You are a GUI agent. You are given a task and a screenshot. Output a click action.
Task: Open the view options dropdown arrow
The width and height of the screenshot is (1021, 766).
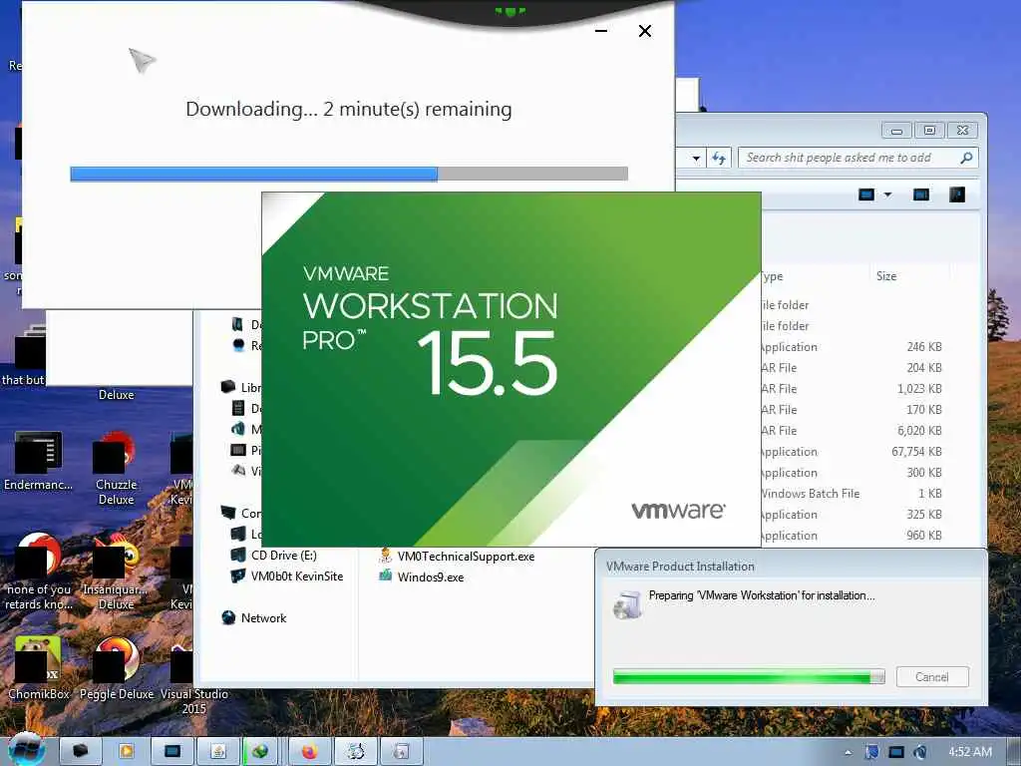point(887,194)
